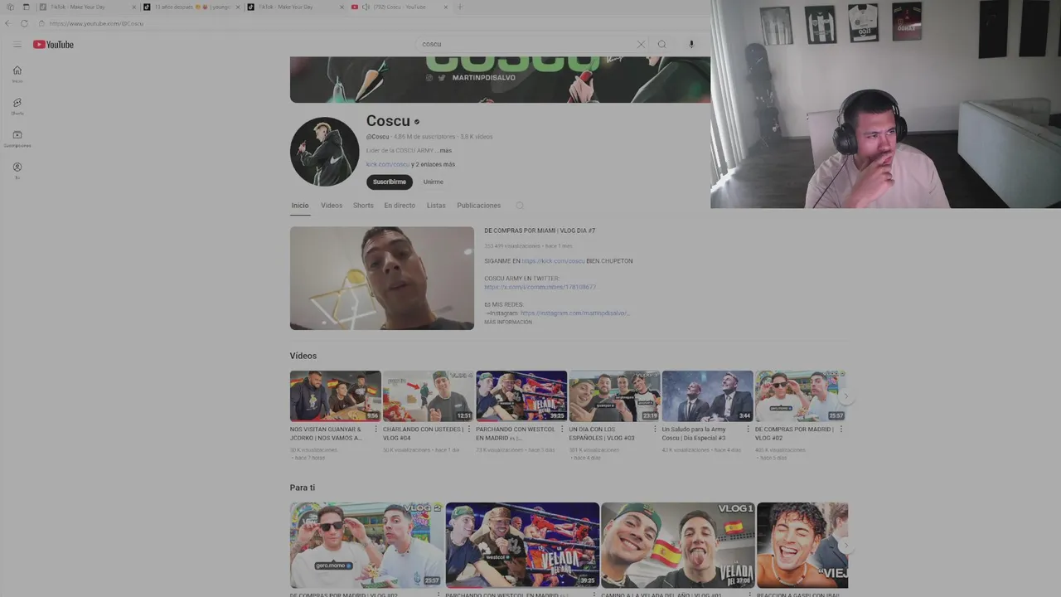Close the first TikTok browser tab
Screen dimensions: 1061x597
click(134, 7)
